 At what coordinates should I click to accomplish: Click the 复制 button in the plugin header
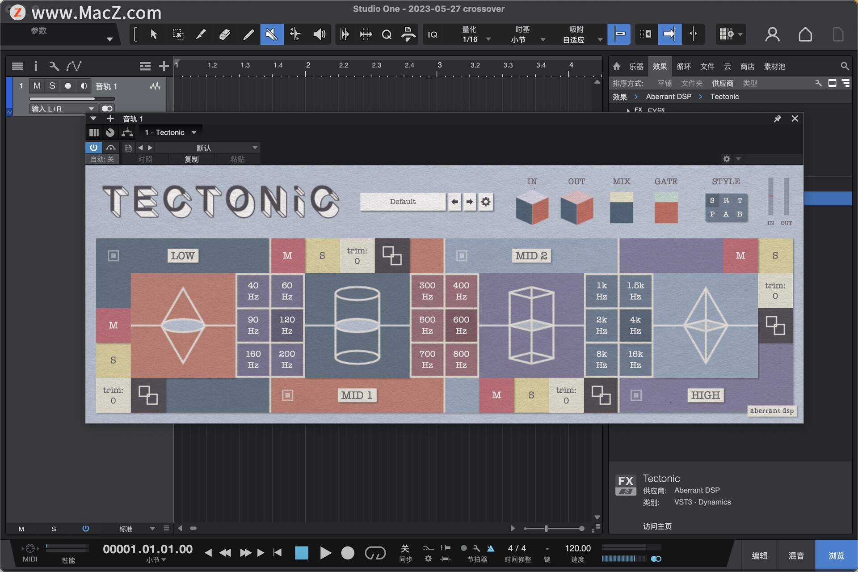click(x=192, y=159)
